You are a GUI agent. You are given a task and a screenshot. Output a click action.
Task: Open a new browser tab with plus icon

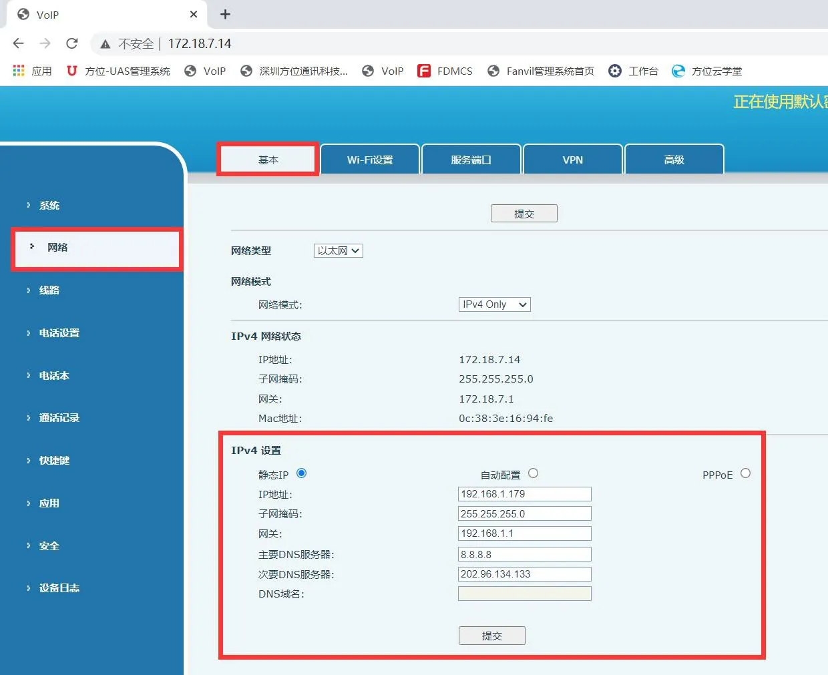click(x=225, y=14)
